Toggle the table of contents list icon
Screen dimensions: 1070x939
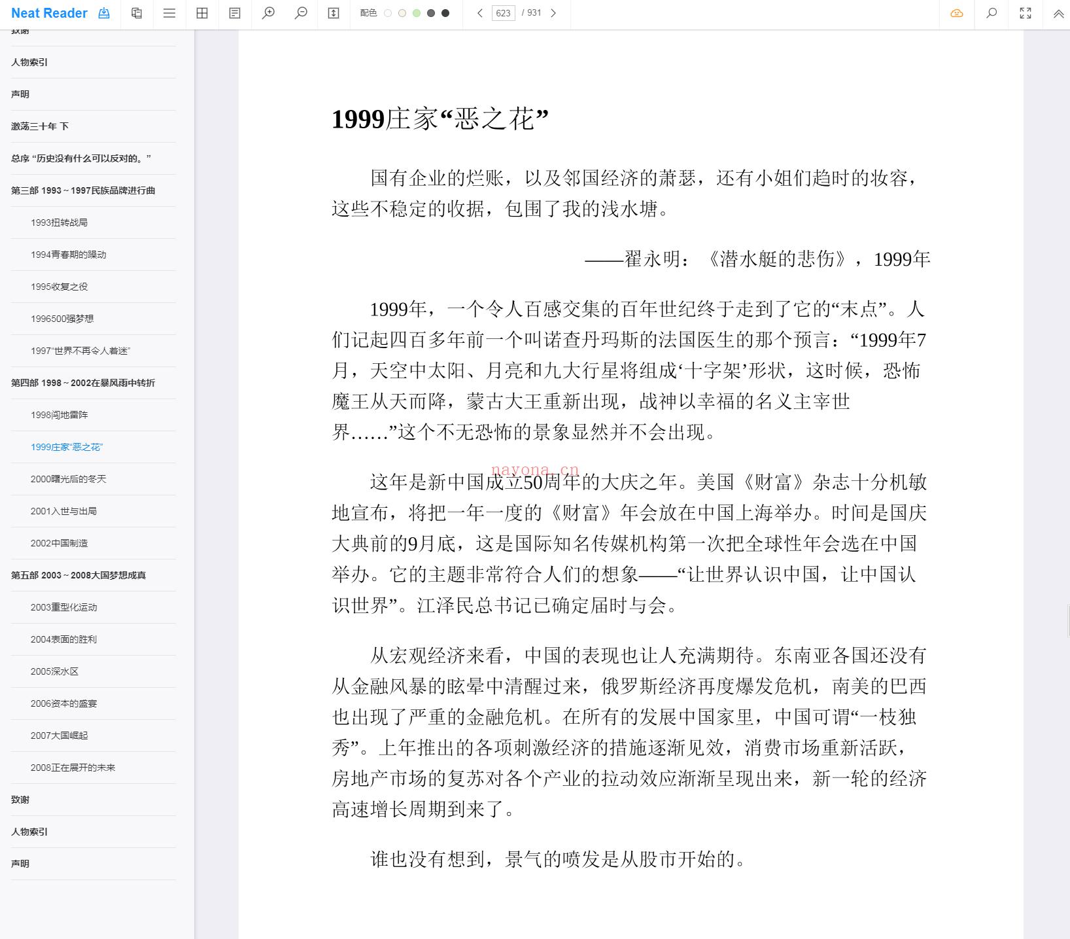[169, 13]
